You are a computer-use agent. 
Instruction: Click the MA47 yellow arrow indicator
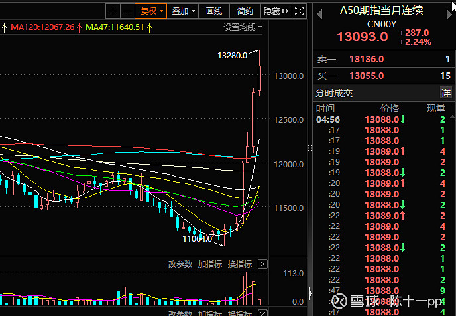point(149,27)
